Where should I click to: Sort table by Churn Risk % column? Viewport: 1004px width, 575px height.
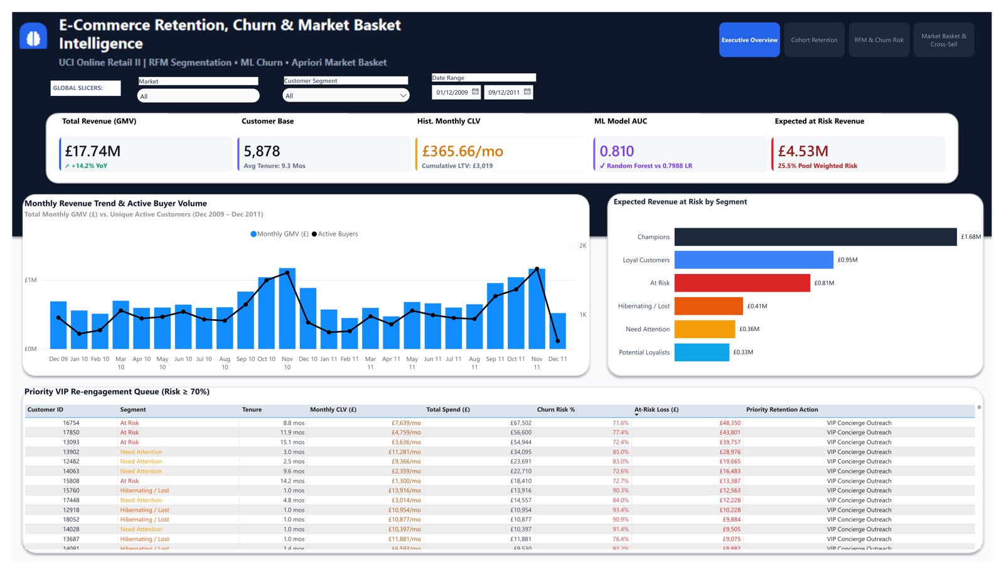(x=556, y=409)
